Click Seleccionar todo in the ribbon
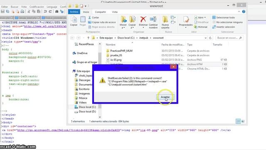Screen dimensions: 266x150 pos(224,17)
